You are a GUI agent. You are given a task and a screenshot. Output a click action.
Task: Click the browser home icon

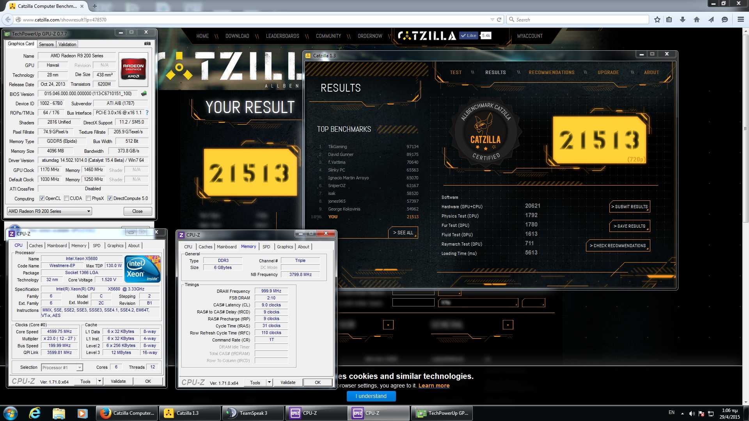[697, 19]
